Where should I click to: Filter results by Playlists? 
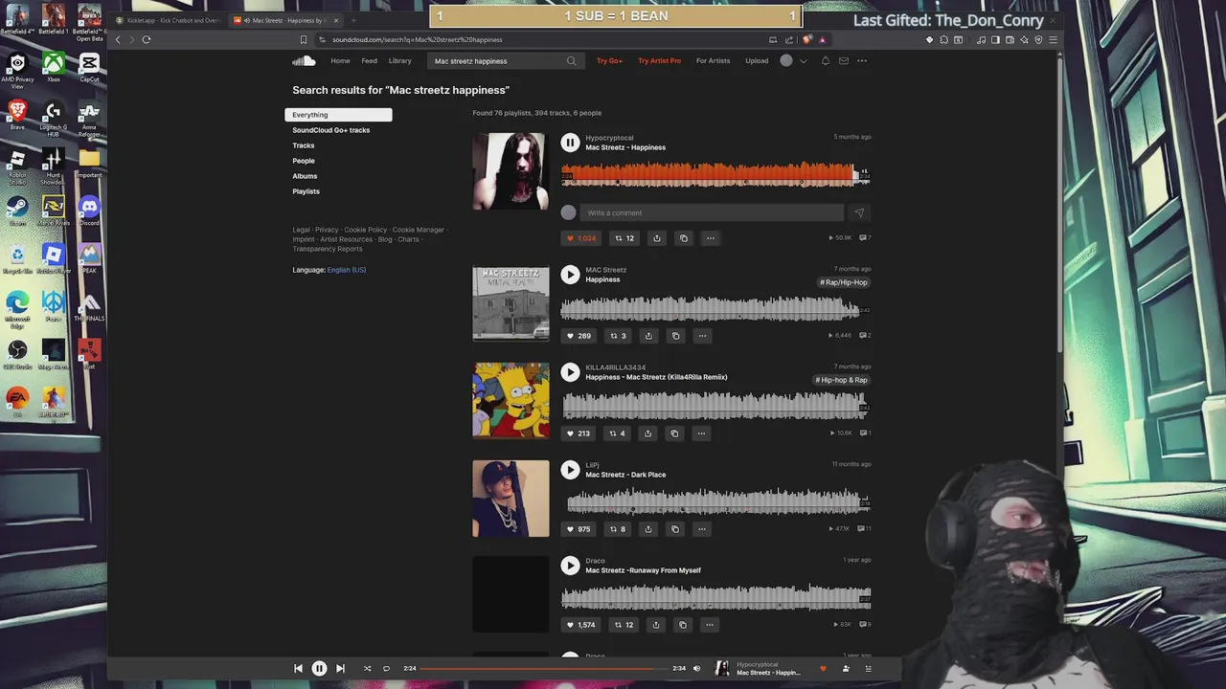pyautogui.click(x=306, y=191)
